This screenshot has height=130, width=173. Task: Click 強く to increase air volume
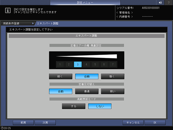[113, 76]
